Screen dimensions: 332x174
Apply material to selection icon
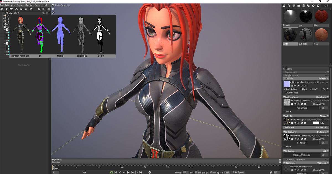point(308,6)
